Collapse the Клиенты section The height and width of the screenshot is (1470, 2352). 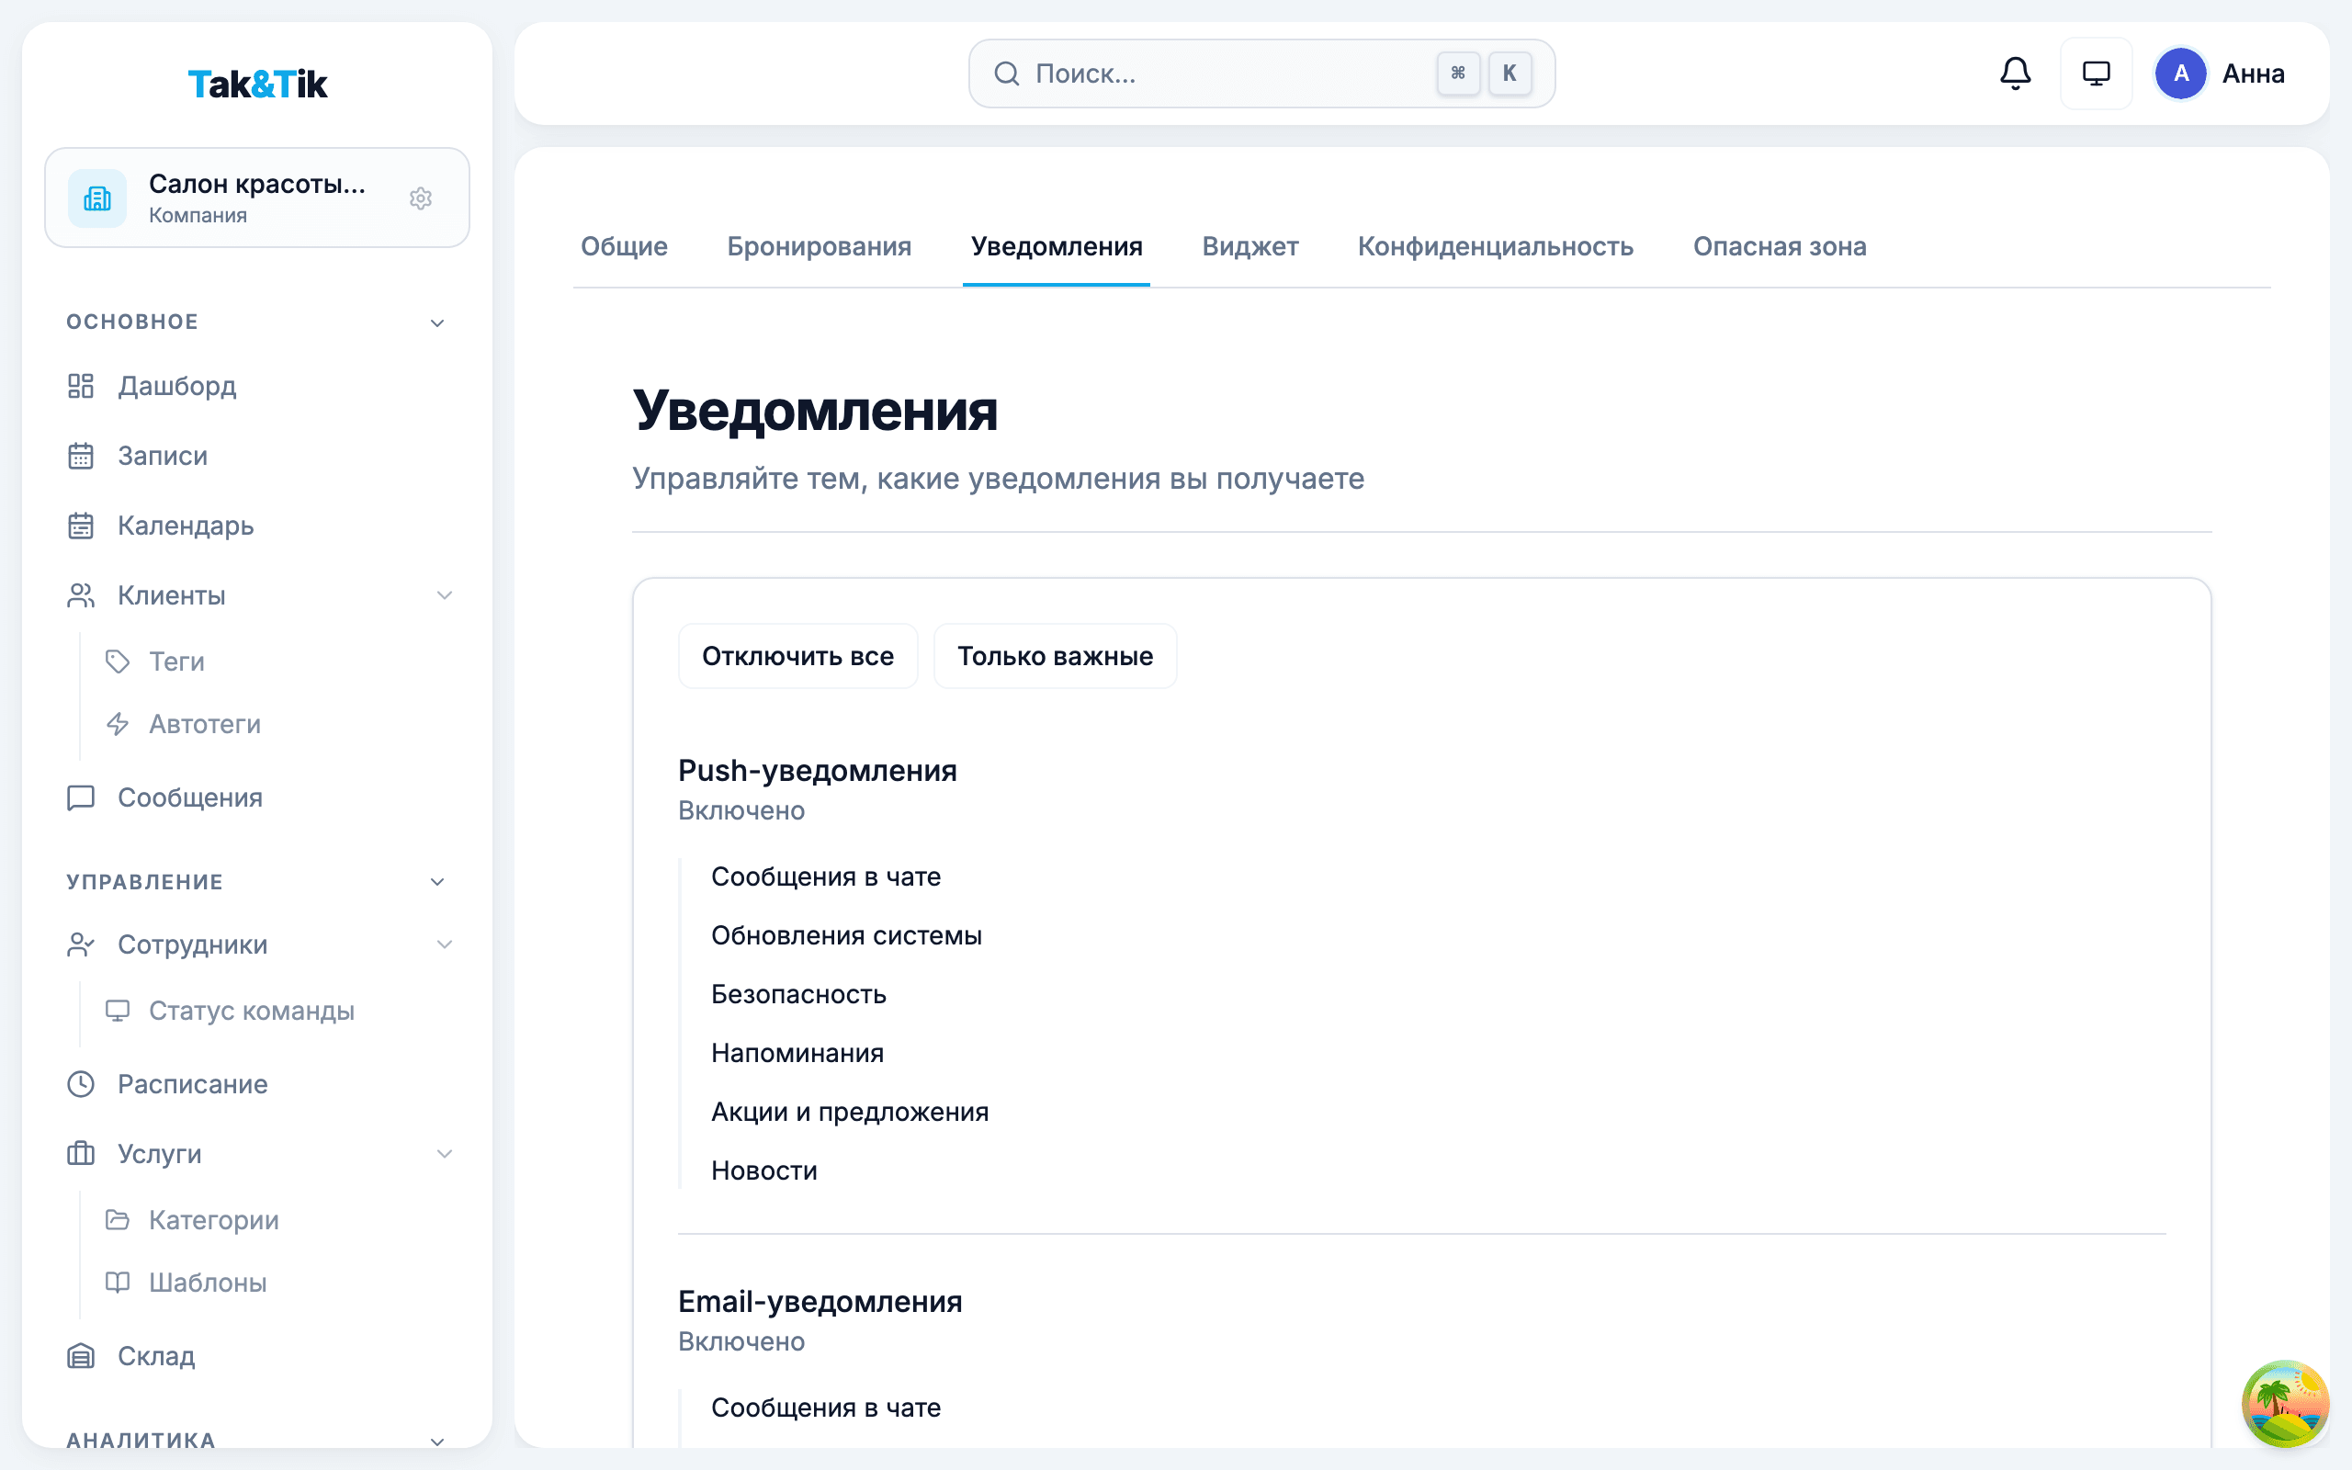[447, 595]
